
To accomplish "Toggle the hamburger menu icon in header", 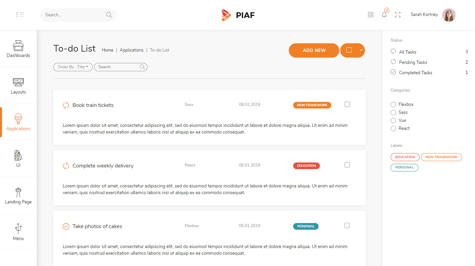I will pos(20,14).
